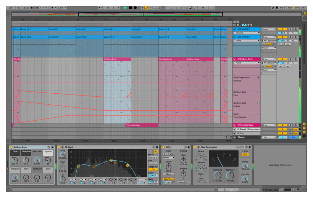
Task: Start playback with the green Play button
Action: click(125, 8)
